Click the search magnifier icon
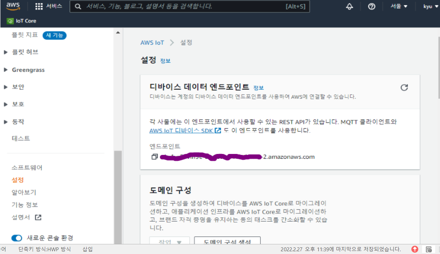This screenshot has height=254, width=440. 78,7
